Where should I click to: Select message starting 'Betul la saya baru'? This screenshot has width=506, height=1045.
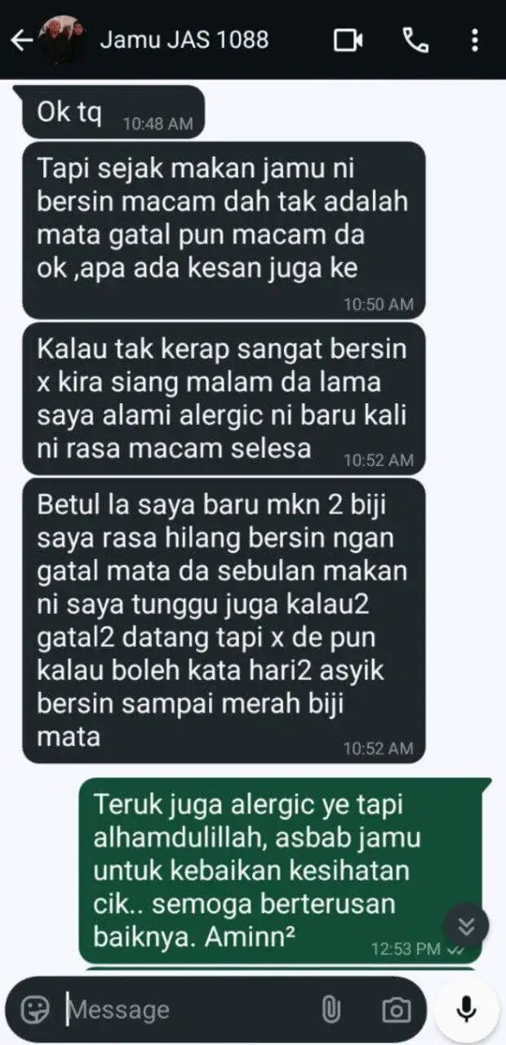pyautogui.click(x=224, y=620)
